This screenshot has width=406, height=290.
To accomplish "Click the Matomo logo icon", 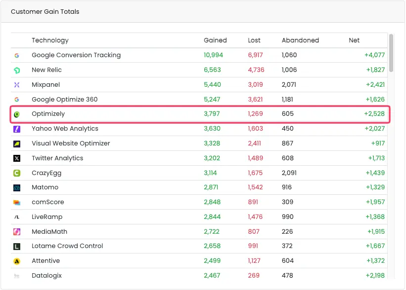I will [x=17, y=187].
